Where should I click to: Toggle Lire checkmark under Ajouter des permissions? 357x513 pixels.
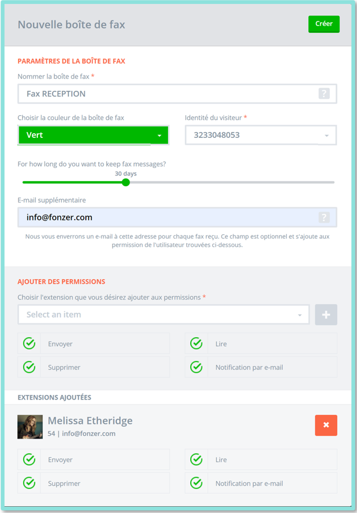(196, 343)
